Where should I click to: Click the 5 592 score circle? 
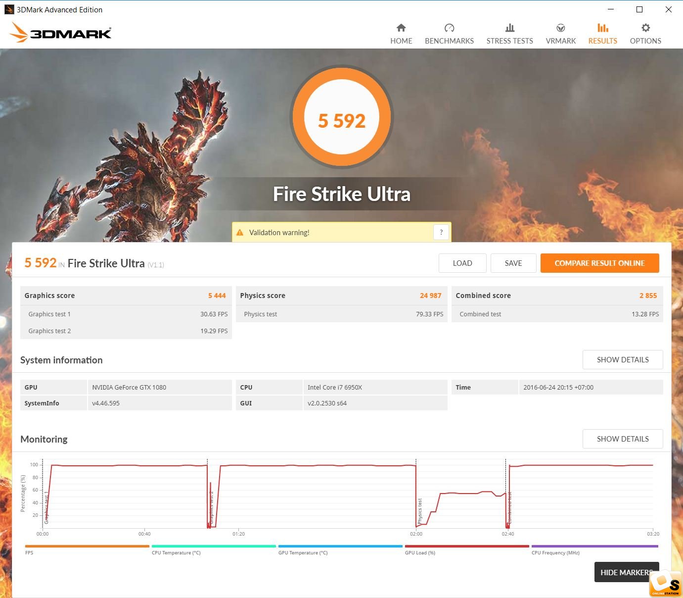pos(342,118)
